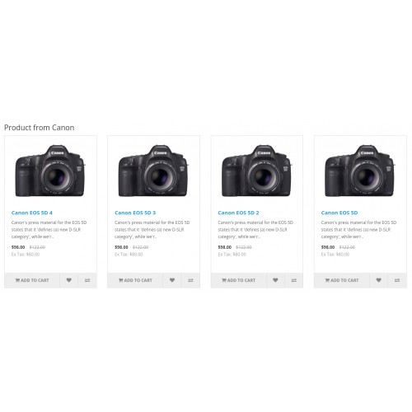Add Canon EOS 5D 2 to wishlist
Viewport: 412px width, 412px height.
[275, 280]
